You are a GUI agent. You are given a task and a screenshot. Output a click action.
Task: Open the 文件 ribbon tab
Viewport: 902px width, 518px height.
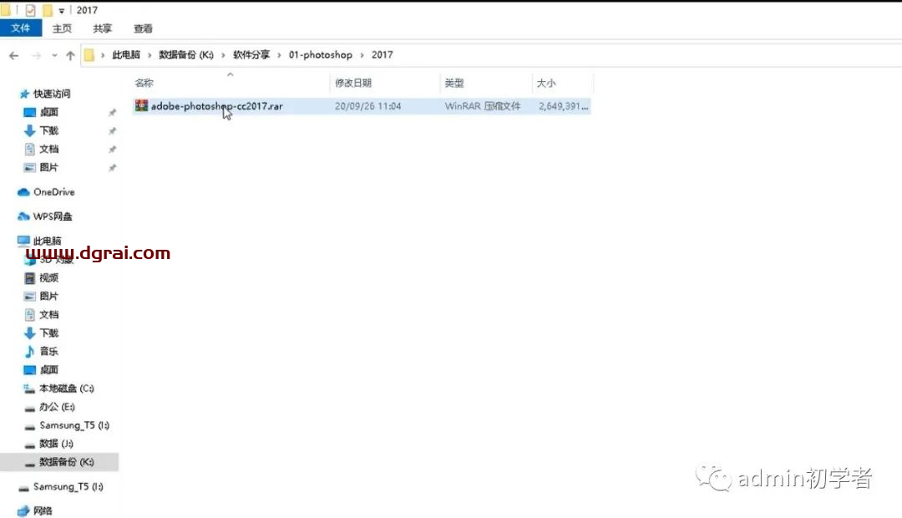tap(21, 28)
